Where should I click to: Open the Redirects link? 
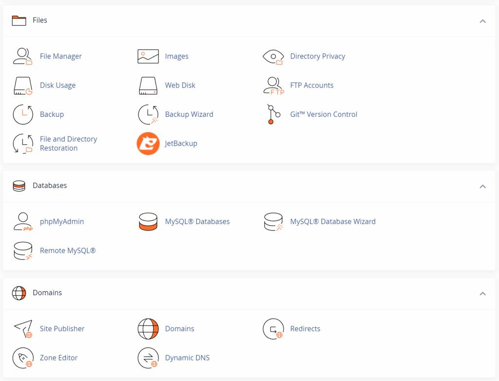[305, 329]
